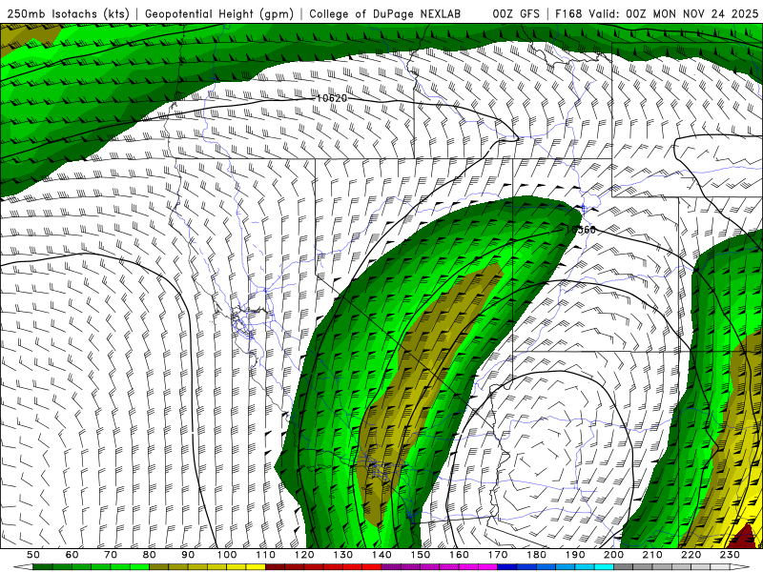The image size is (763, 572).
Task: Click the 110 knot scale label
Action: tap(266, 555)
